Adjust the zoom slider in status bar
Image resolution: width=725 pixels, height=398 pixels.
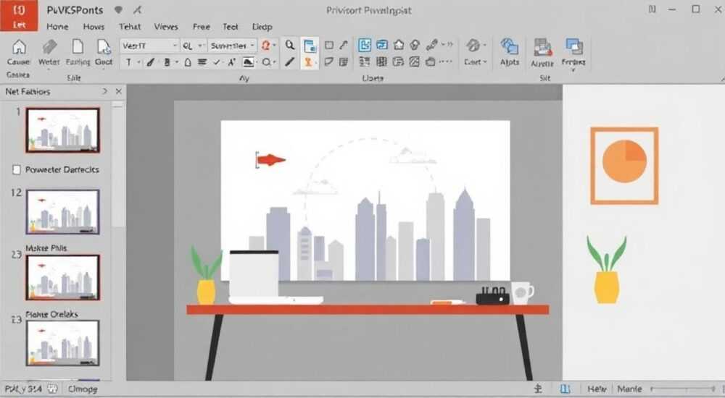click(684, 389)
